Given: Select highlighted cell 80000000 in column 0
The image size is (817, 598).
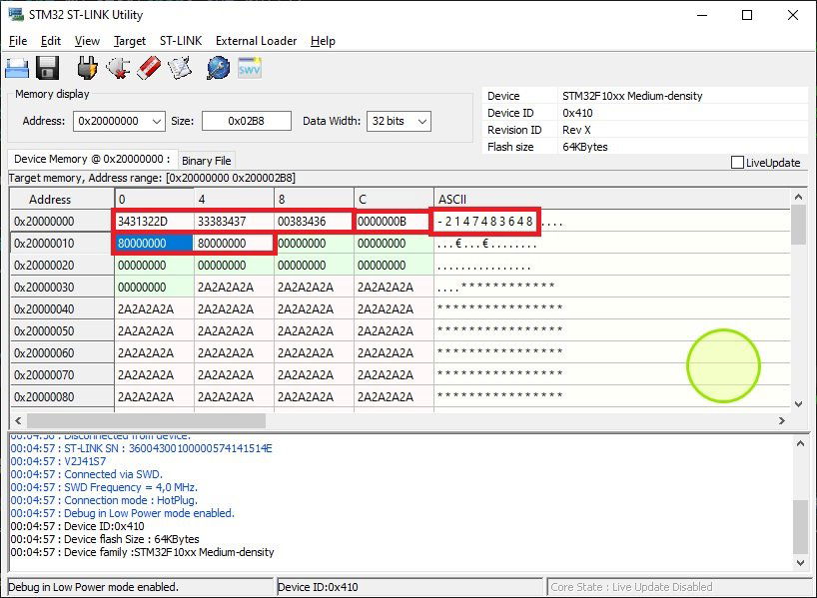Looking at the screenshot, I should (x=154, y=244).
